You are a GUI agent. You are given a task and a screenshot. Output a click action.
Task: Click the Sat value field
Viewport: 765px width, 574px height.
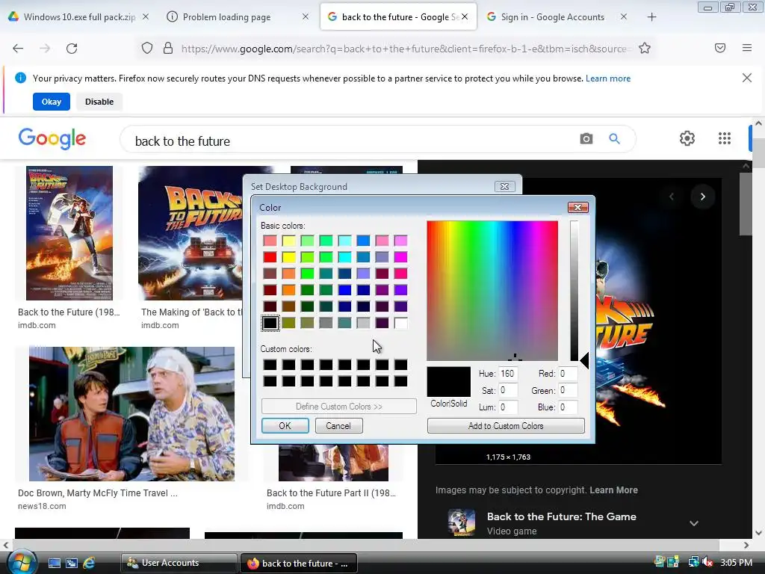coord(507,390)
